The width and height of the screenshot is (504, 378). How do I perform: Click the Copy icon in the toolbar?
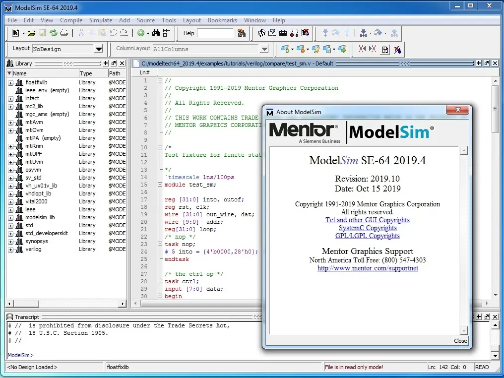[x=92, y=33]
